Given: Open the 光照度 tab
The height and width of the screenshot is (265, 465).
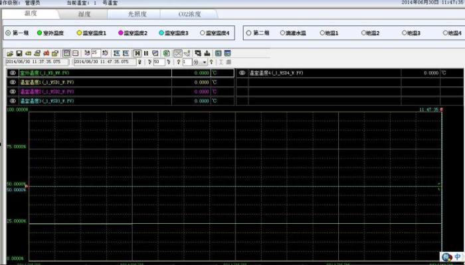Looking at the screenshot, I should tap(137, 14).
